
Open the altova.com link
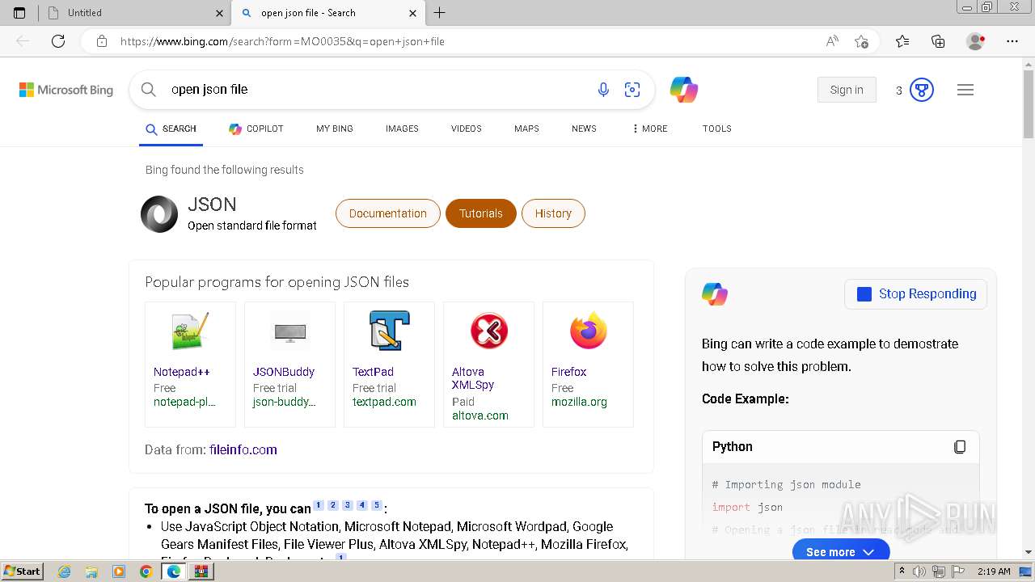tap(480, 415)
